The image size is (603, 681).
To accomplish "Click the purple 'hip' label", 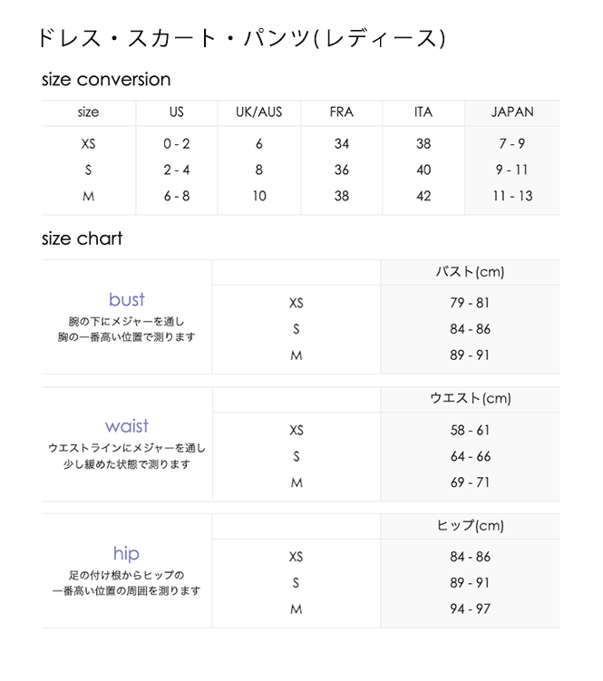I will (126, 553).
